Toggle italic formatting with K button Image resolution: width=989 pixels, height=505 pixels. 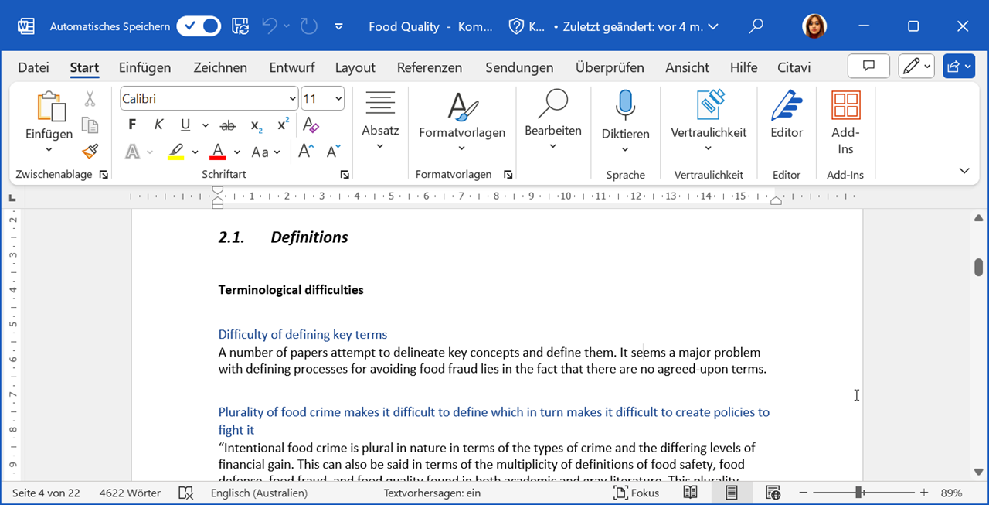pyautogui.click(x=158, y=125)
